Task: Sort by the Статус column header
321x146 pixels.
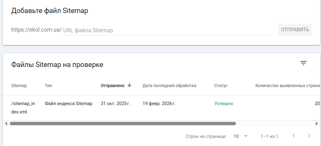Action: [x=221, y=86]
